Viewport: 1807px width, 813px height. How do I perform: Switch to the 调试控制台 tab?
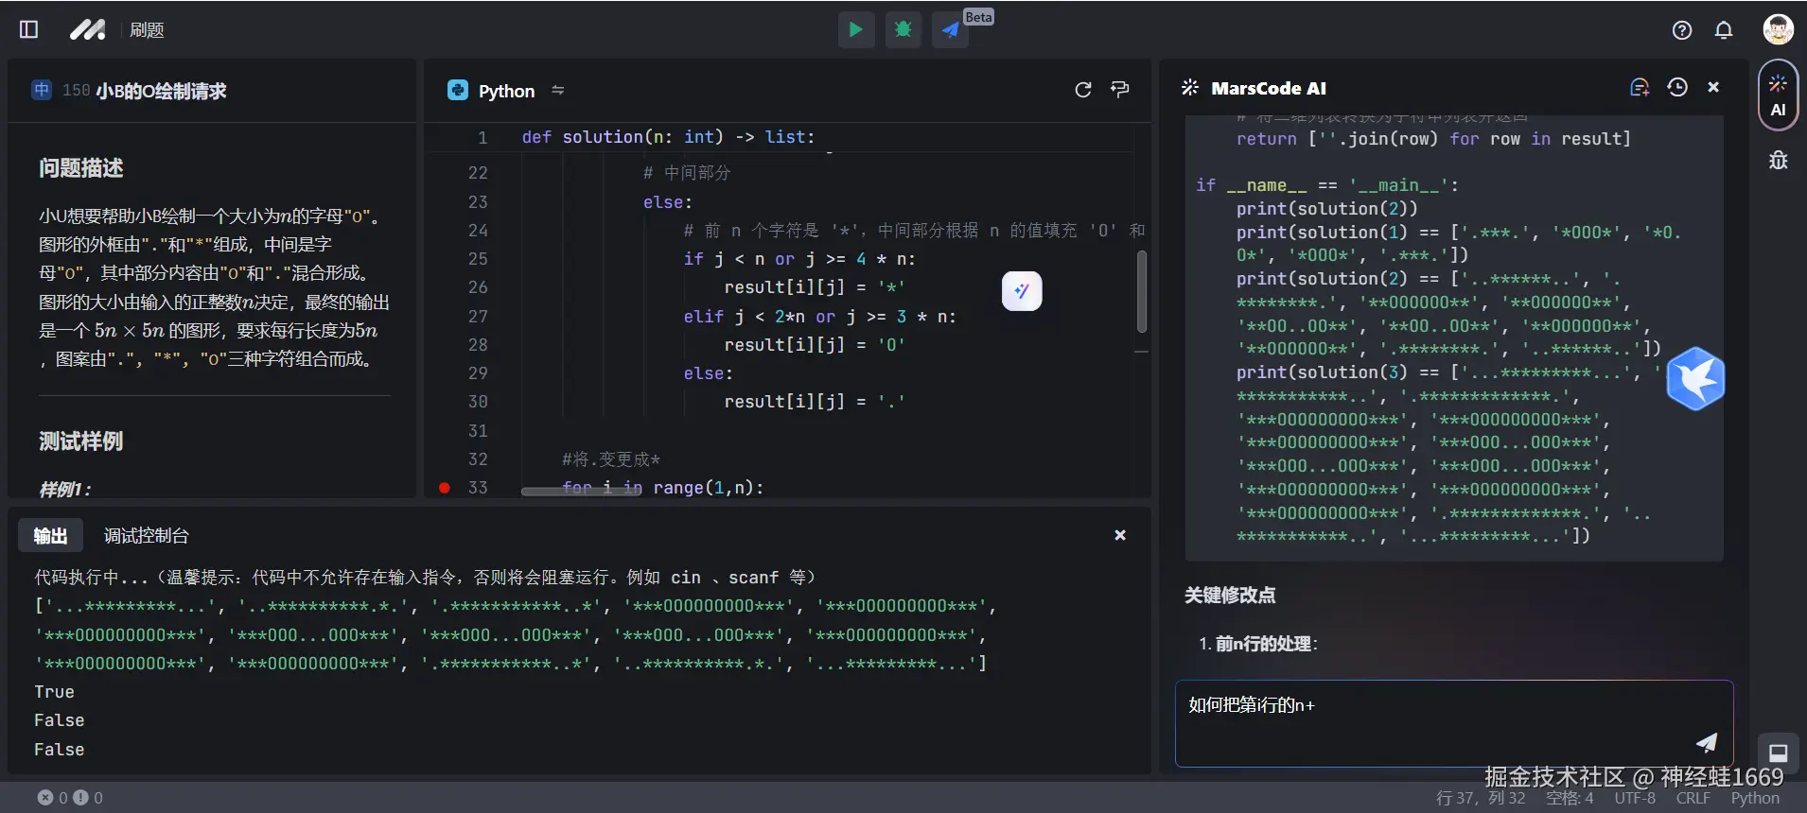pyautogui.click(x=146, y=536)
